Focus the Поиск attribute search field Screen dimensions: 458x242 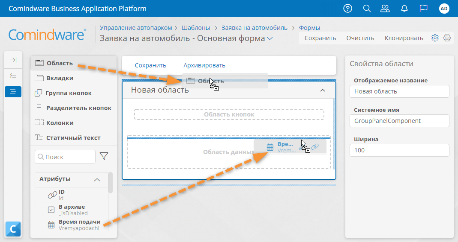pyautogui.click(x=65, y=157)
